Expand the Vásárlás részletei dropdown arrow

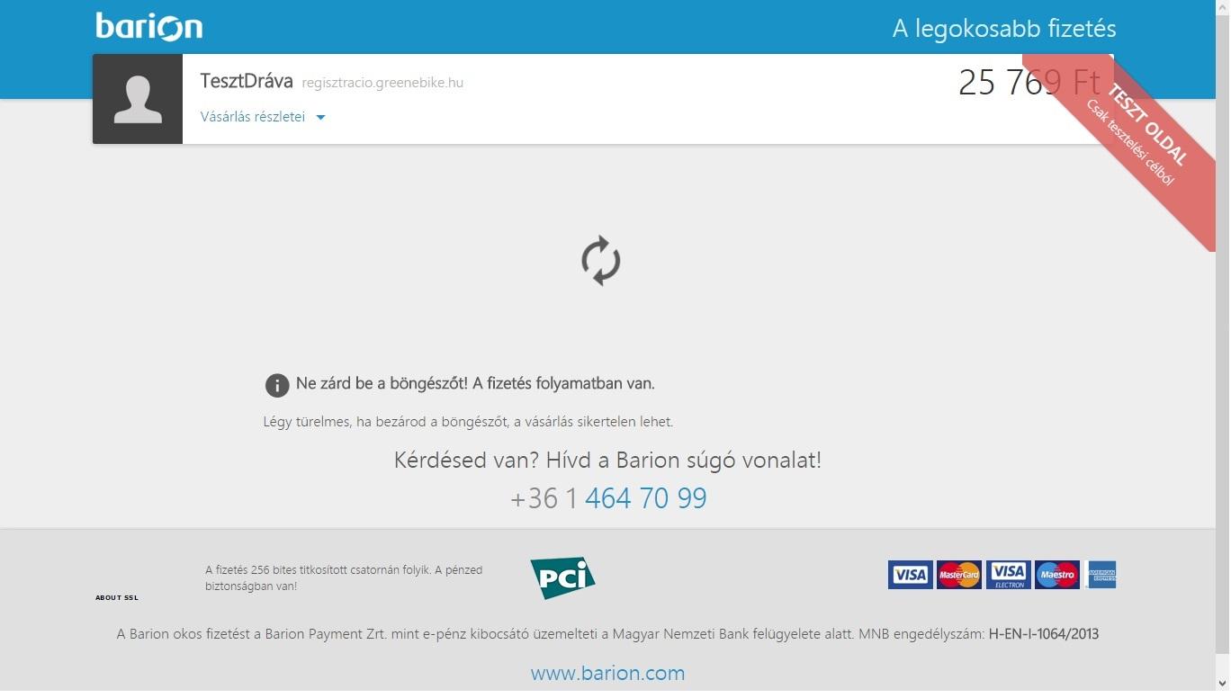pyautogui.click(x=320, y=118)
